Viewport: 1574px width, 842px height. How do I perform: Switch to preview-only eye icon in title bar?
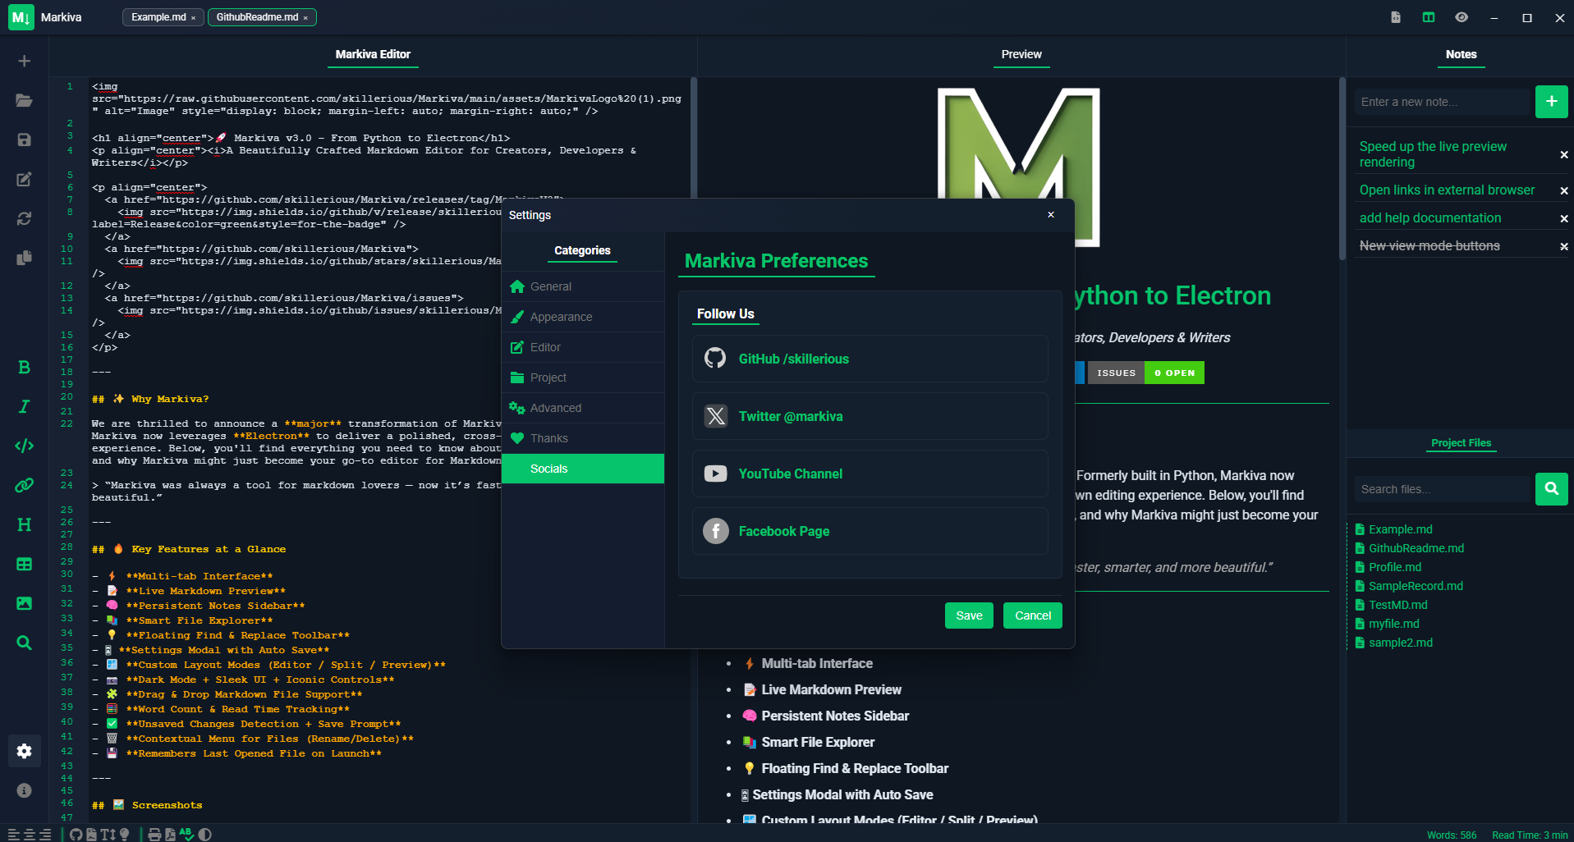1462,17
